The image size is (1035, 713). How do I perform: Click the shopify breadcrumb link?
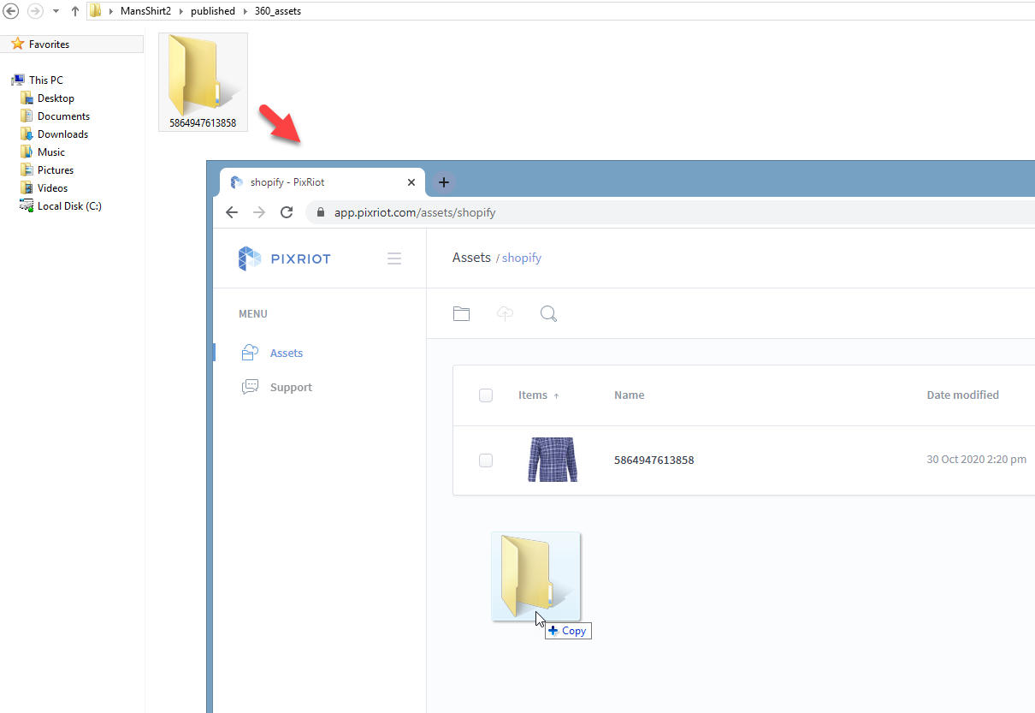522,258
